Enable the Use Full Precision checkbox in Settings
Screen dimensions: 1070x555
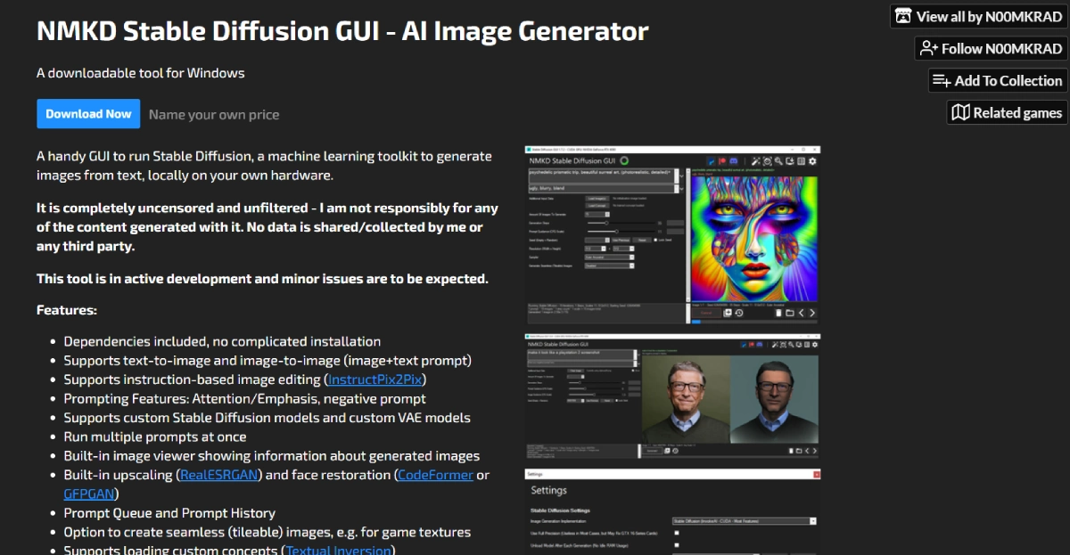click(677, 533)
